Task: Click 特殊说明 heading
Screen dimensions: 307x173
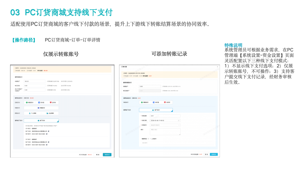Action: coord(233,45)
